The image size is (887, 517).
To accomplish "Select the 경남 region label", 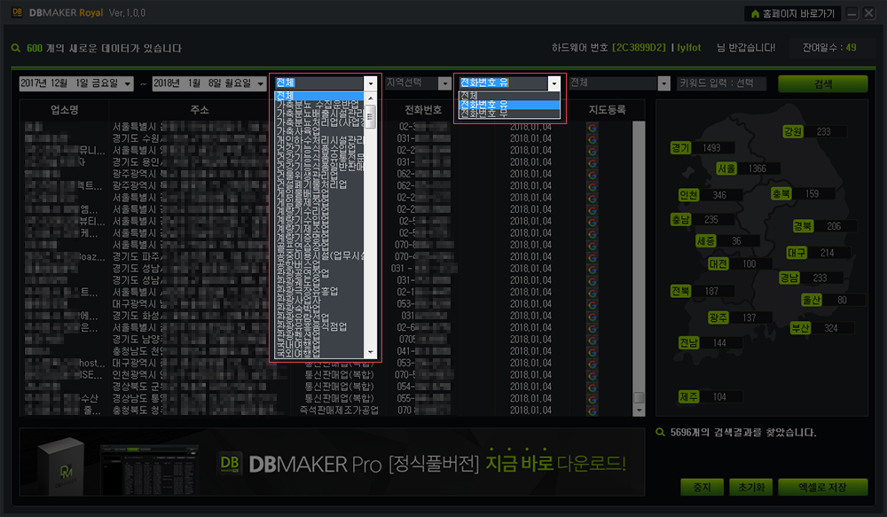I will (789, 278).
